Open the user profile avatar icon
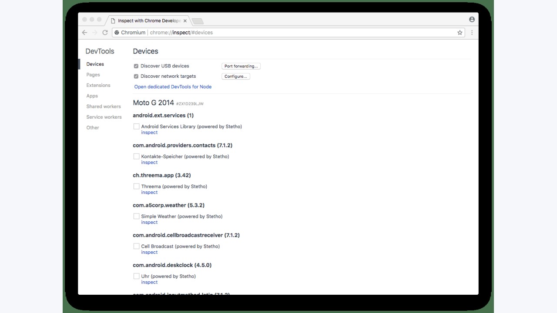The height and width of the screenshot is (313, 557). point(472,20)
